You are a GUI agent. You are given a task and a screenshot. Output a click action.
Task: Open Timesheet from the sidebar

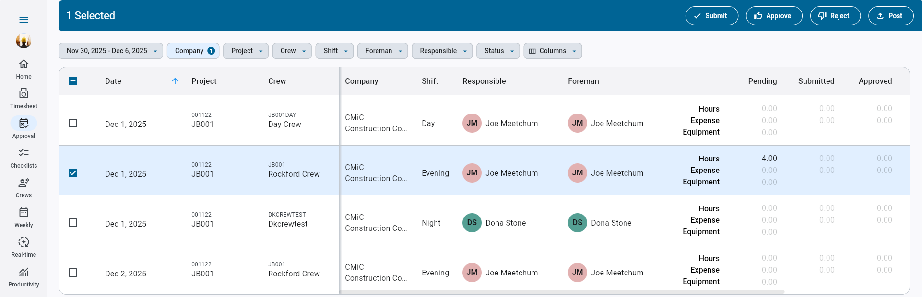click(x=24, y=99)
